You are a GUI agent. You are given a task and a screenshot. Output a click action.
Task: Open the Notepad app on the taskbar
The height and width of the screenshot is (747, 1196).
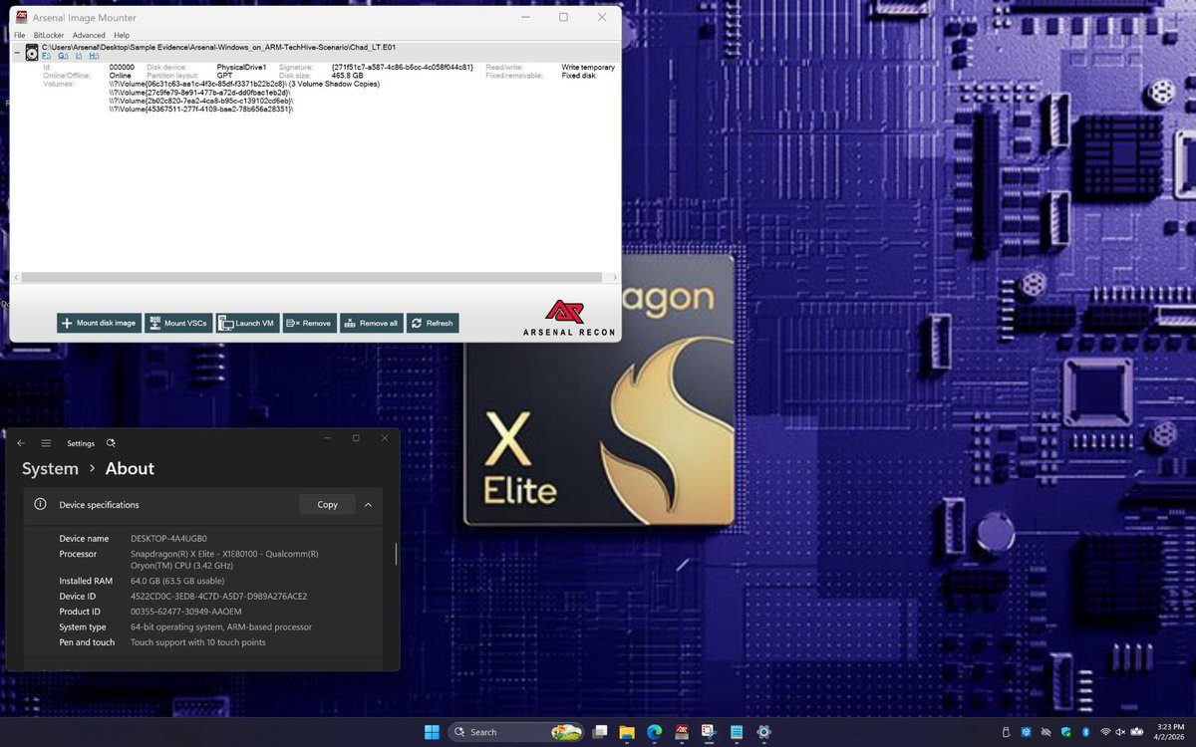(737, 732)
